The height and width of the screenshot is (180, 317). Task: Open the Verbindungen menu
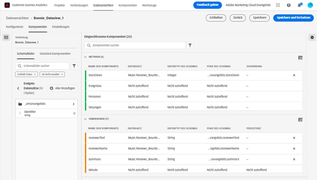(x=79, y=5)
